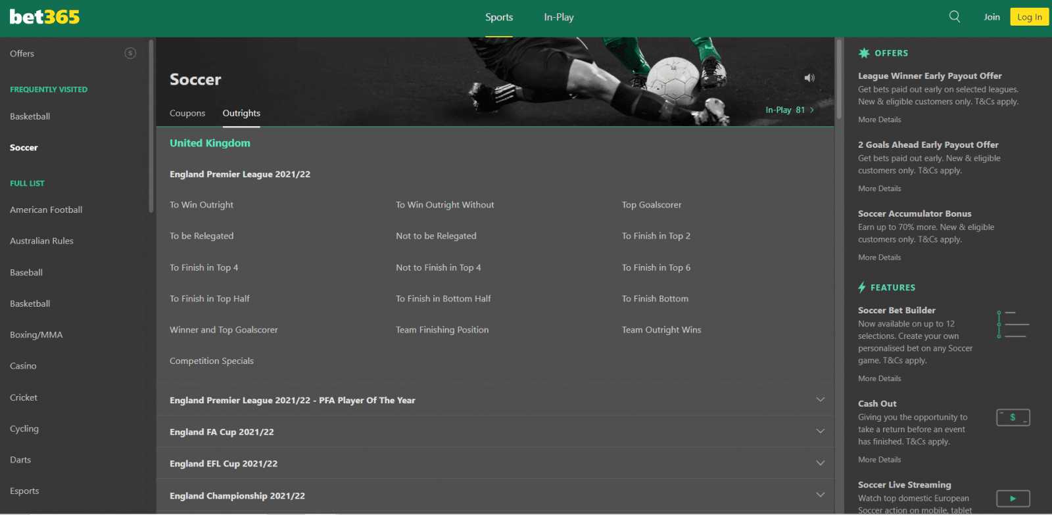The height and width of the screenshot is (515, 1052).
Task: Click the Offers dollar badge icon
Action: [130, 53]
